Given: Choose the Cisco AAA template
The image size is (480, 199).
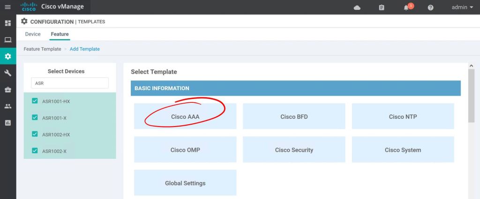Looking at the screenshot, I should coord(185,116).
